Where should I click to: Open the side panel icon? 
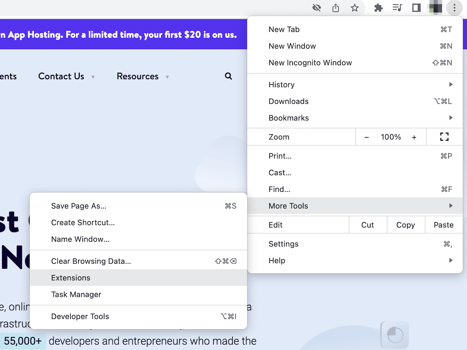click(x=416, y=7)
